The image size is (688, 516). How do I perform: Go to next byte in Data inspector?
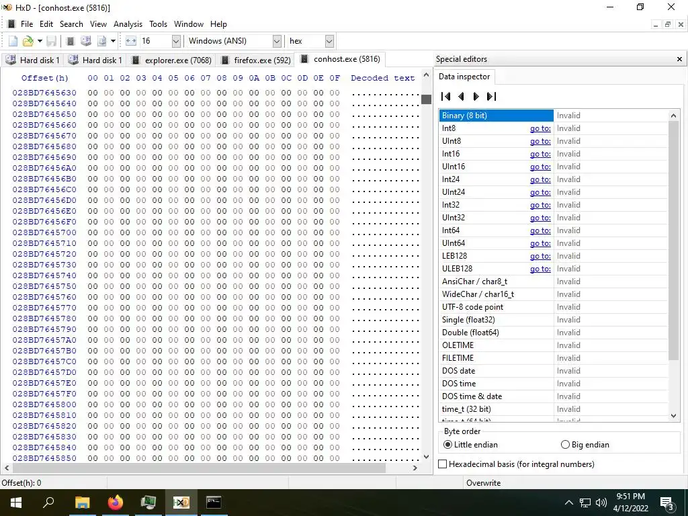pos(476,97)
